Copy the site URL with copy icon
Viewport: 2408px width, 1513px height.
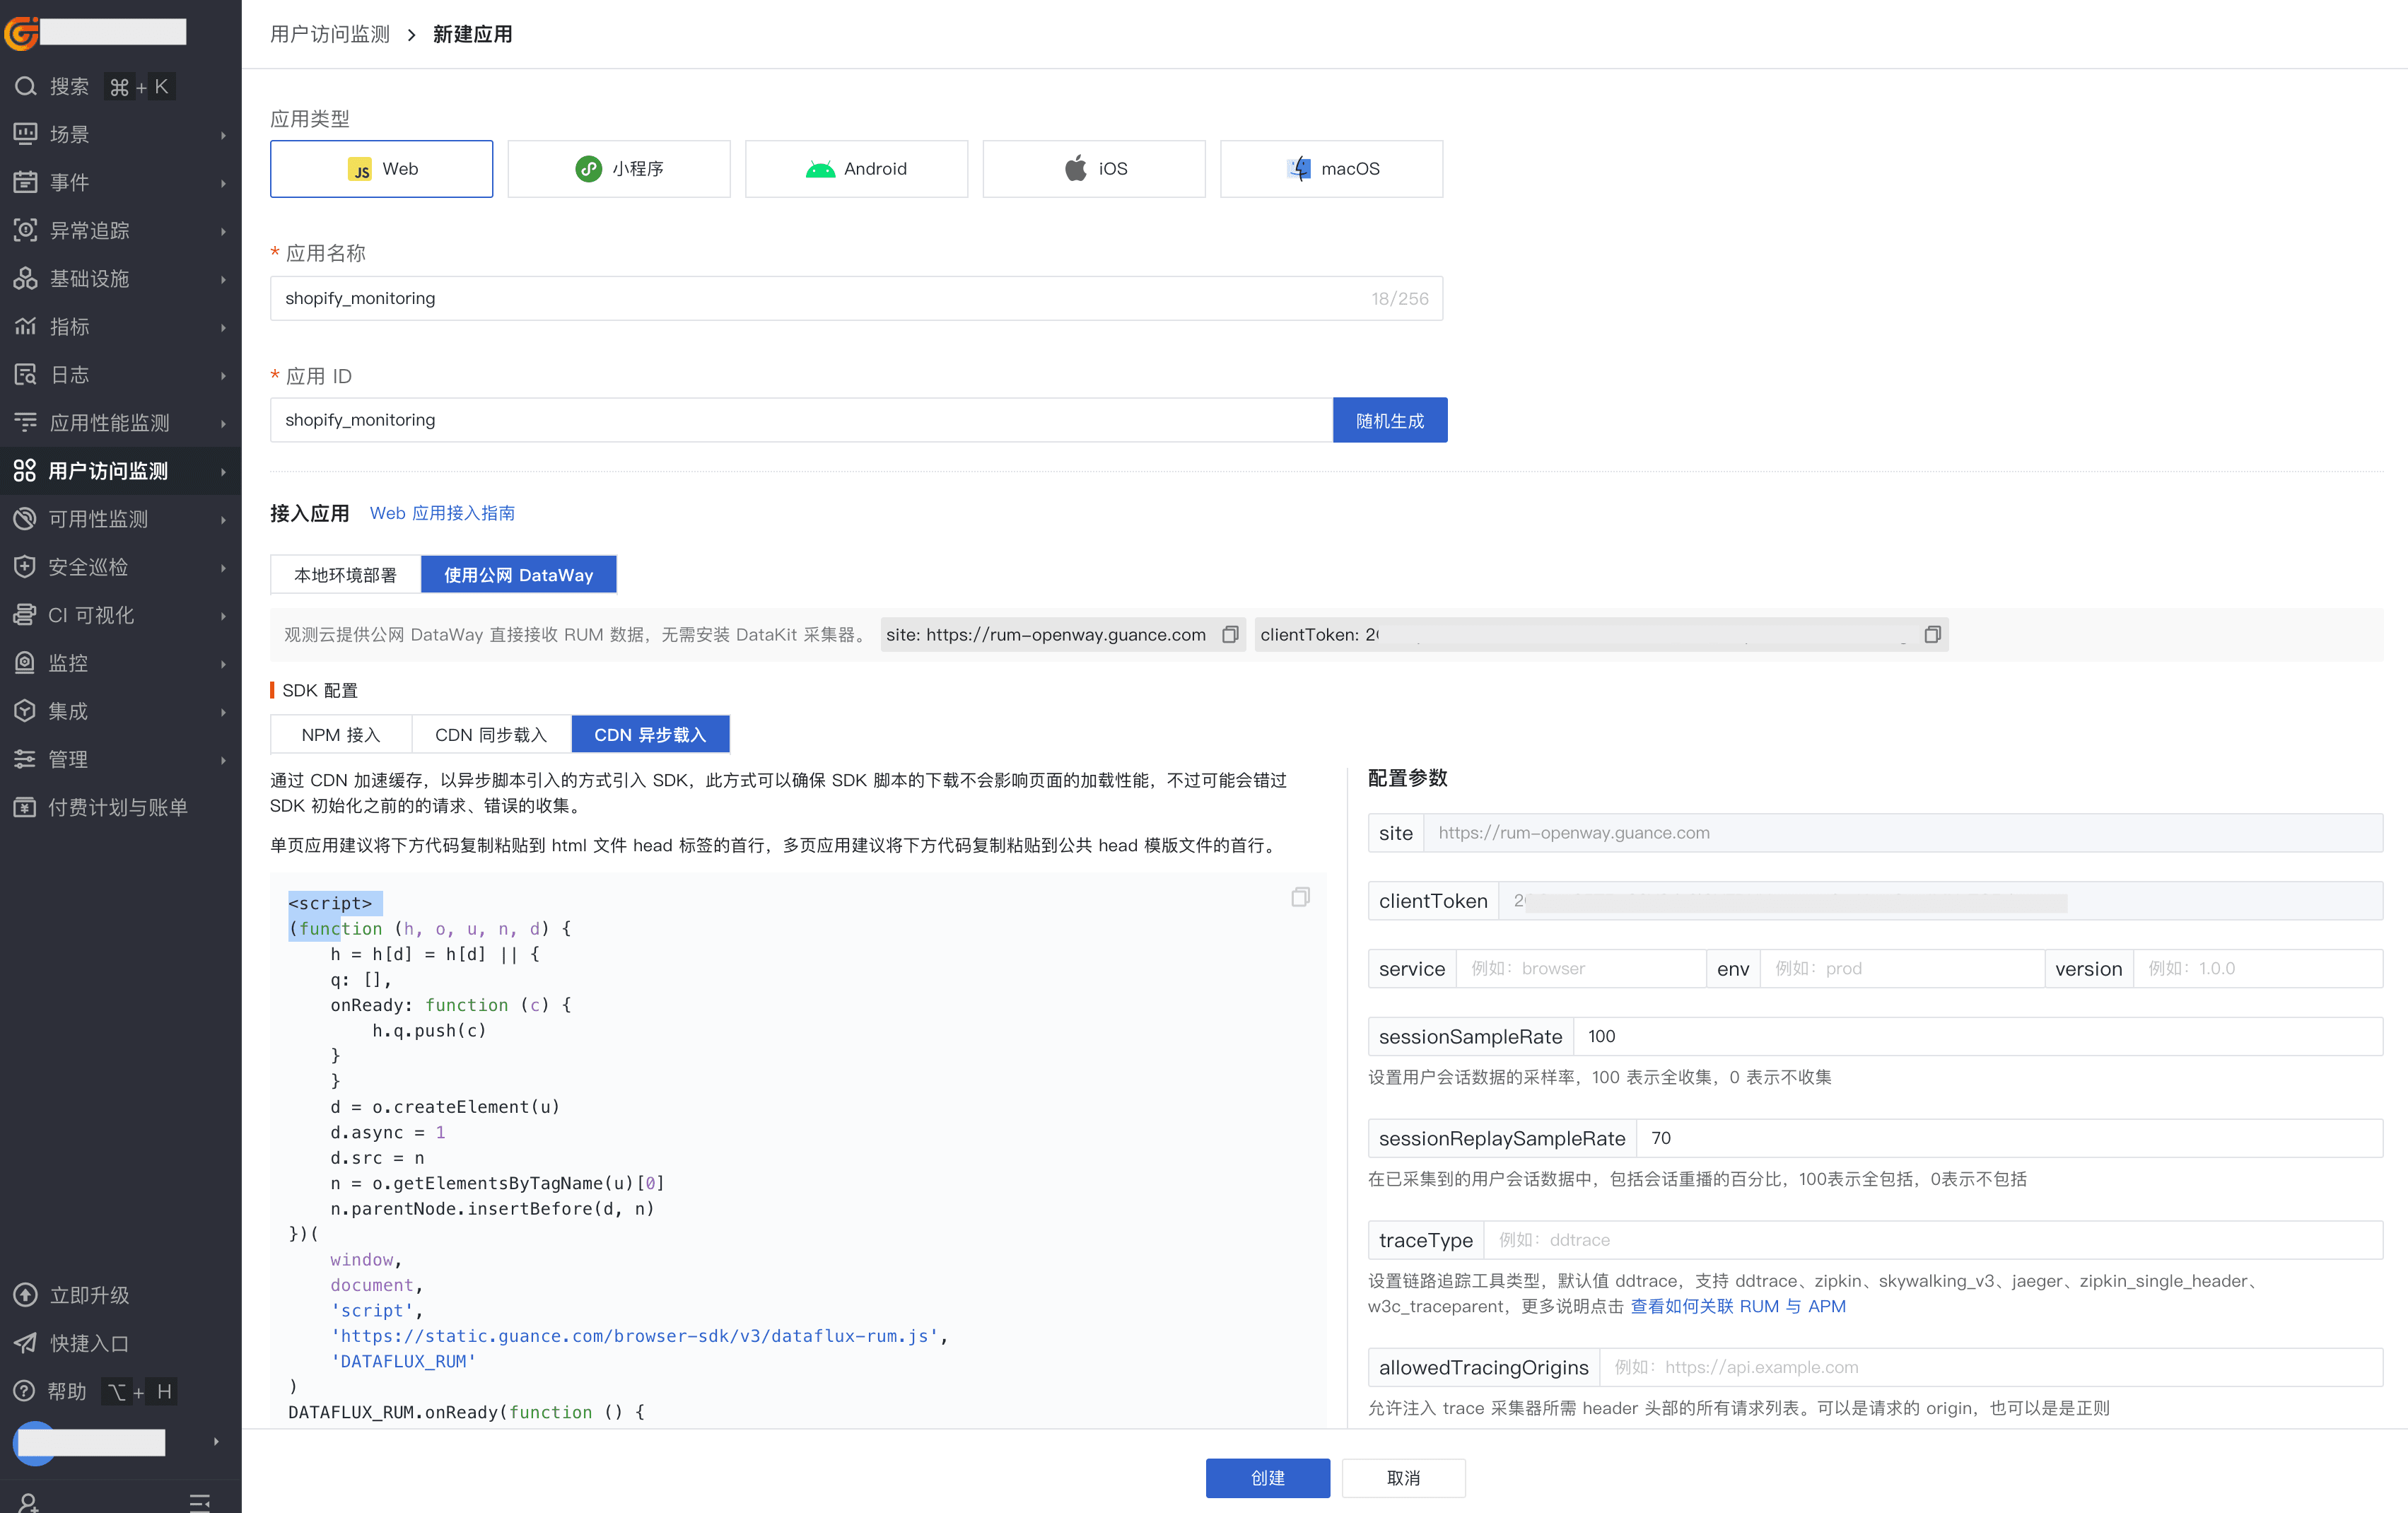click(1230, 634)
